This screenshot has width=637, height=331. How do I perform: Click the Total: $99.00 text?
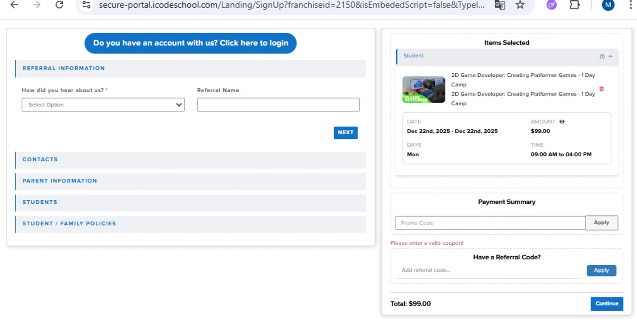[411, 304]
